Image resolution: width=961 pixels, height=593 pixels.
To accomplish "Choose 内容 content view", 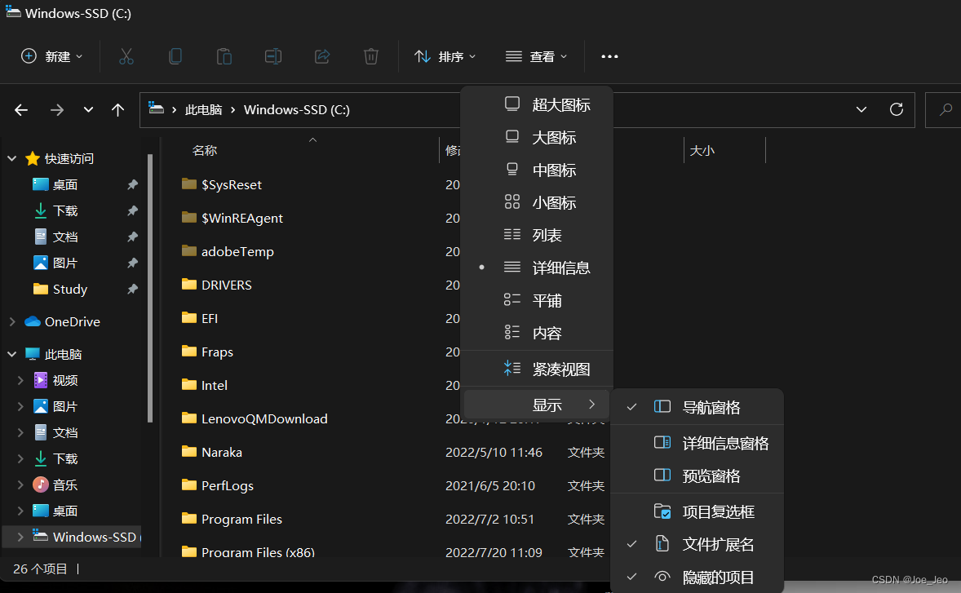I will pyautogui.click(x=537, y=333).
